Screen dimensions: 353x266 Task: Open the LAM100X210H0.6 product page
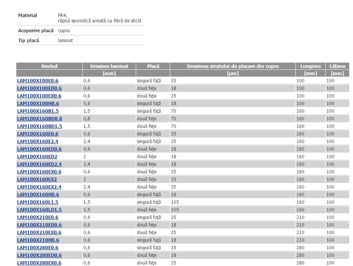[38, 240]
